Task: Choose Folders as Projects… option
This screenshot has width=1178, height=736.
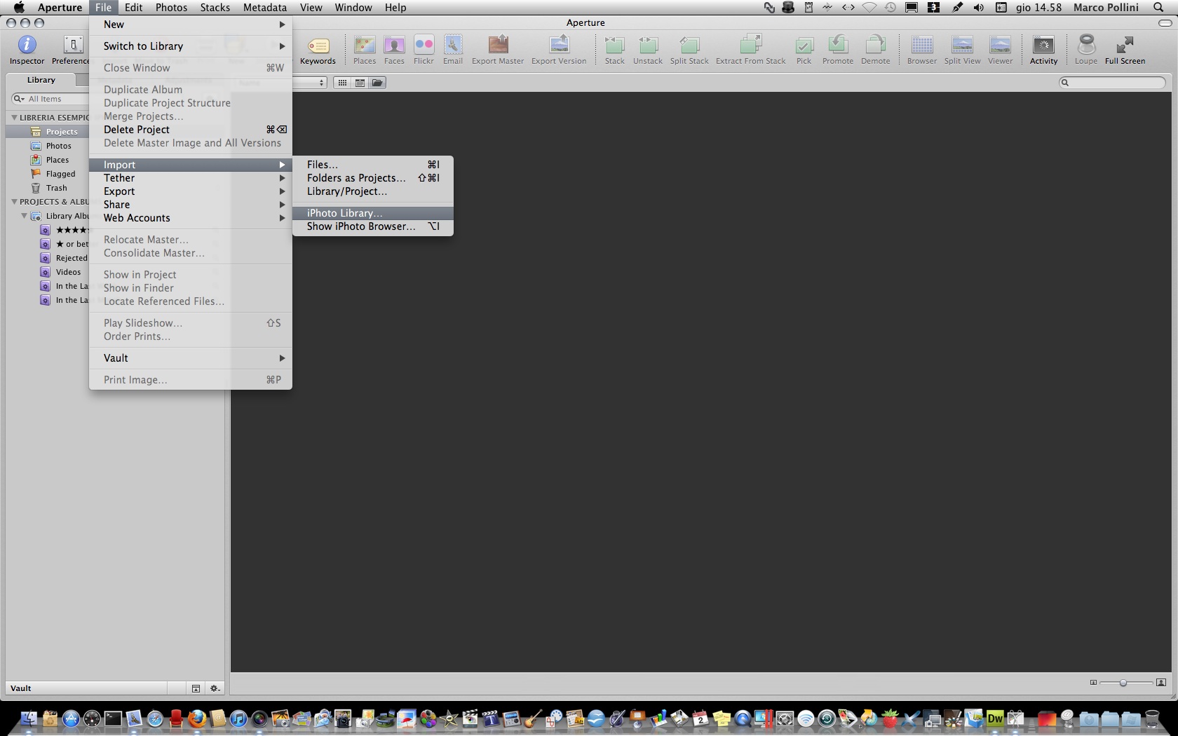Action: pos(373,178)
